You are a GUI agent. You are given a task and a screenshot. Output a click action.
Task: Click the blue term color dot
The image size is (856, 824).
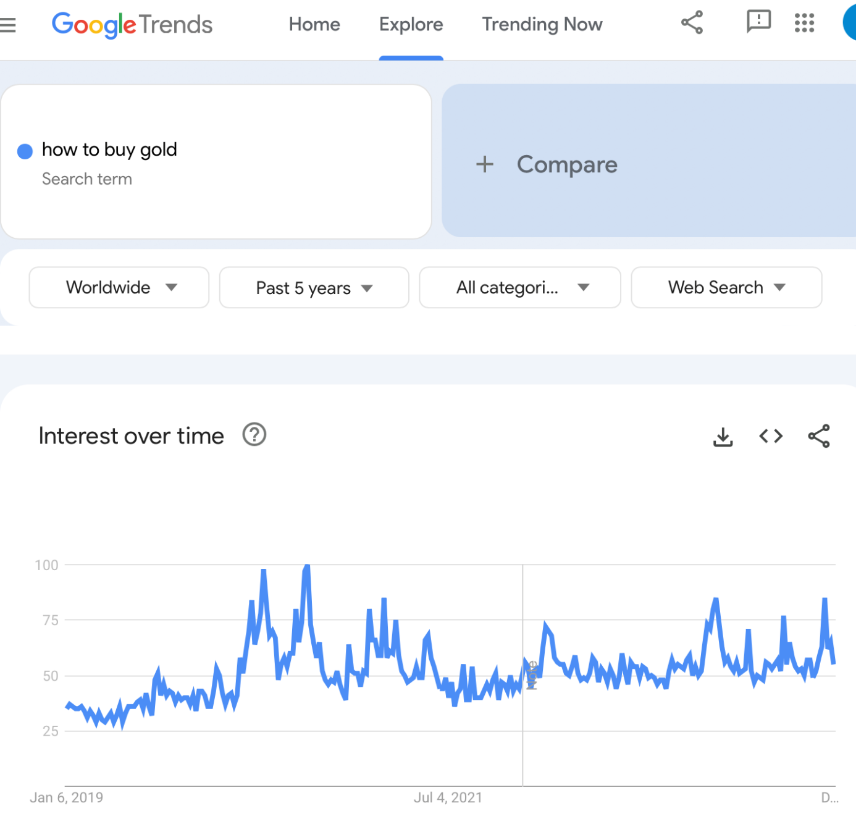pyautogui.click(x=25, y=151)
